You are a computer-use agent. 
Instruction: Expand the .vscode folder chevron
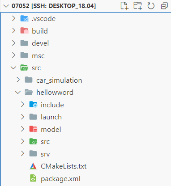(13, 18)
